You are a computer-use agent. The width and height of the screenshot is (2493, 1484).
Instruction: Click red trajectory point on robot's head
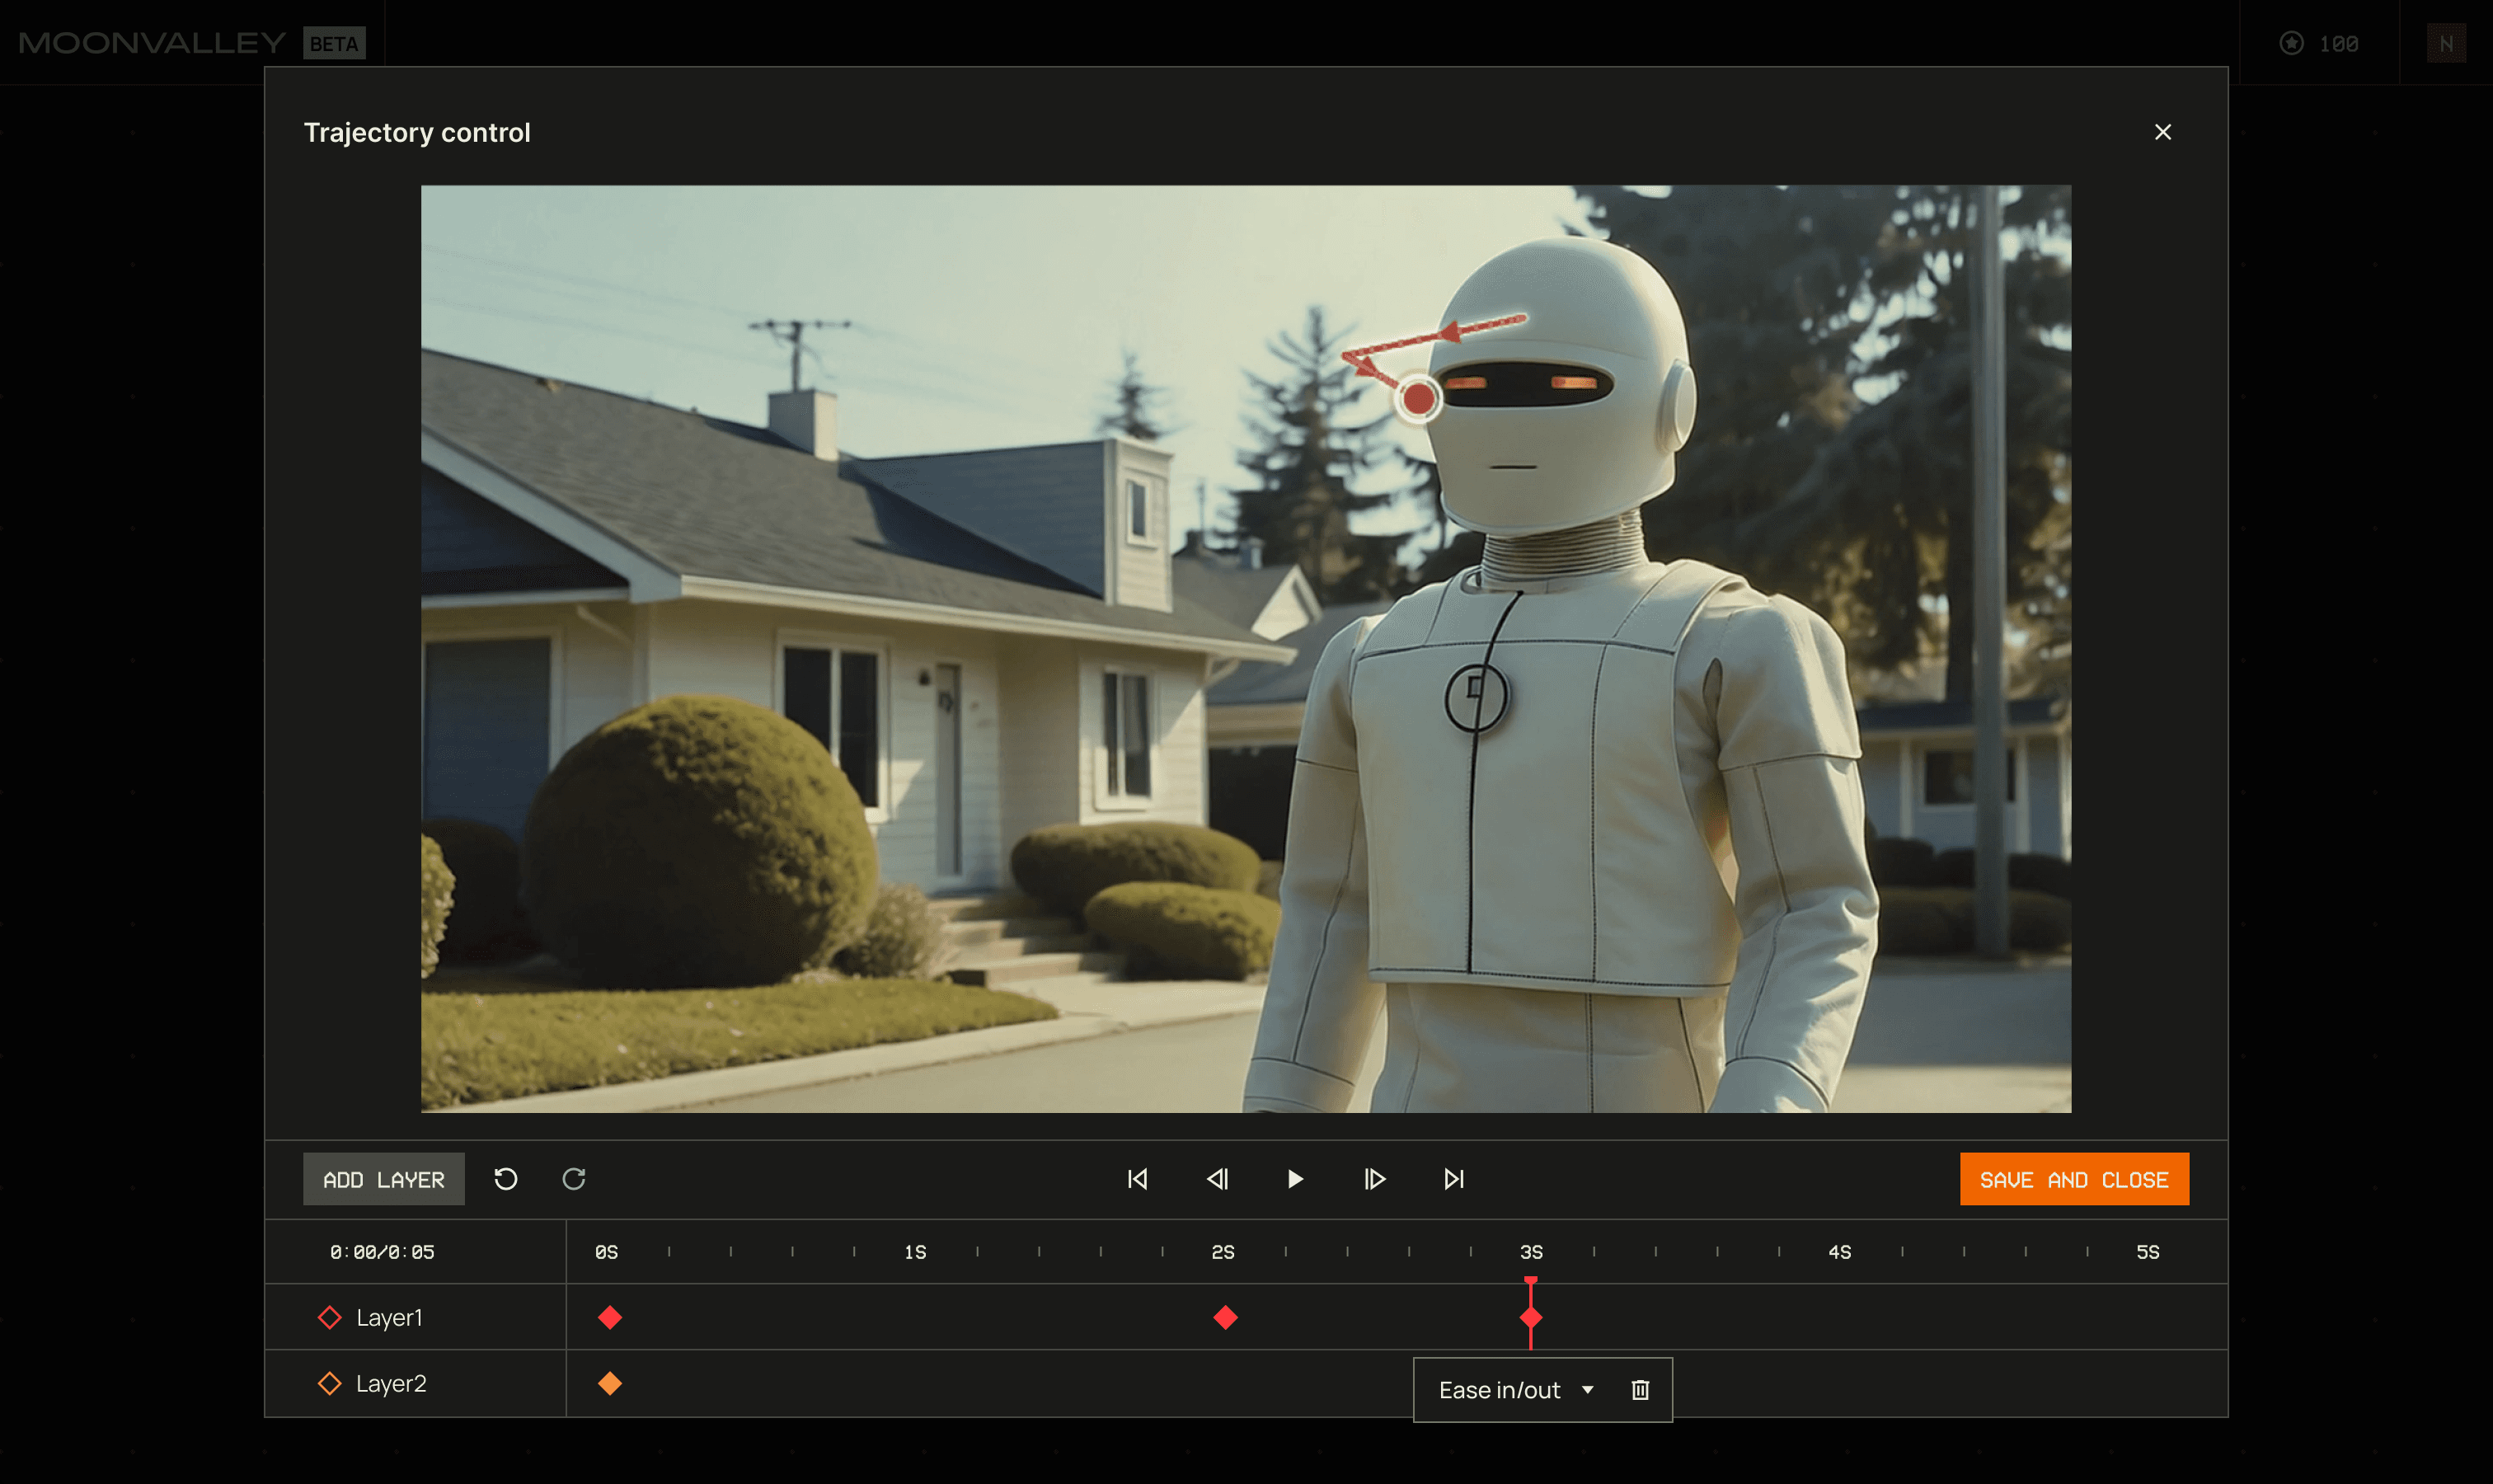pos(1418,399)
